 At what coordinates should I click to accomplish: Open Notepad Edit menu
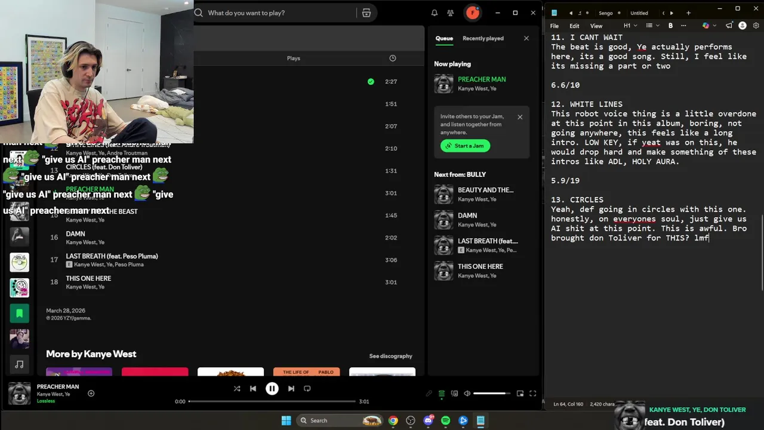coord(574,26)
